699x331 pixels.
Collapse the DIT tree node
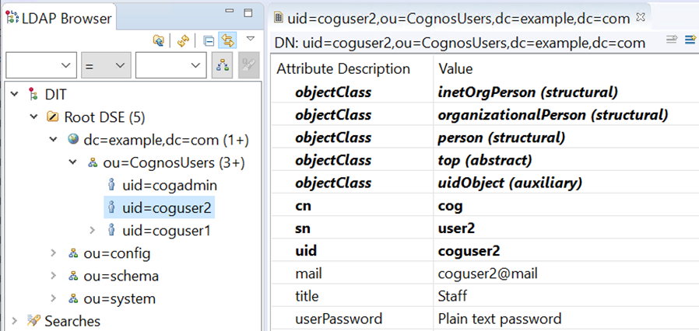click(x=14, y=94)
